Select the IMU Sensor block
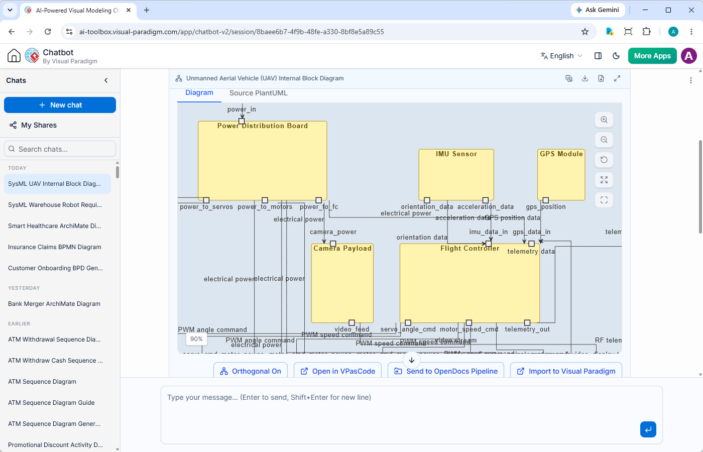 point(456,175)
